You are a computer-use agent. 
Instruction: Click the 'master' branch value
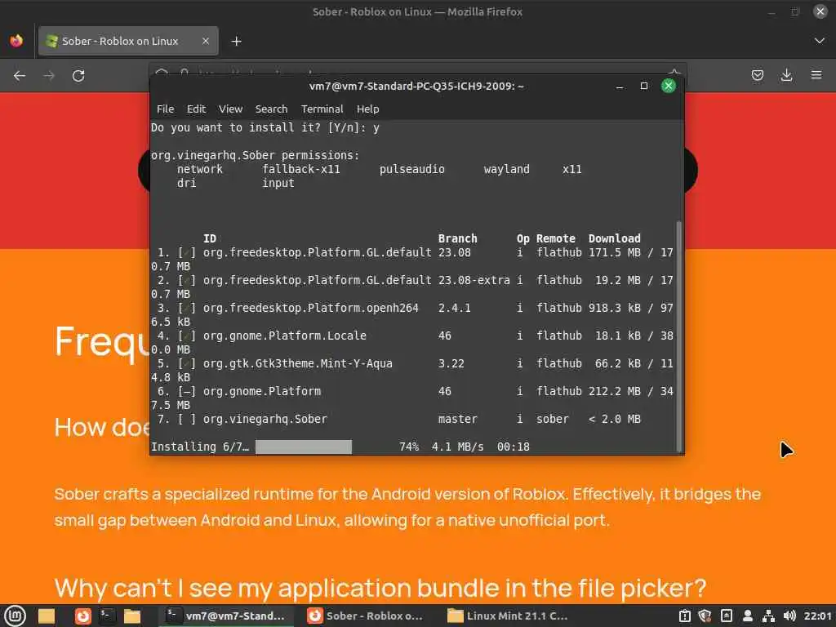coord(457,419)
